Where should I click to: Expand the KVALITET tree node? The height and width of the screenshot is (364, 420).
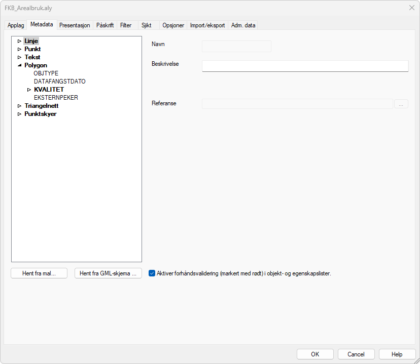(28, 89)
